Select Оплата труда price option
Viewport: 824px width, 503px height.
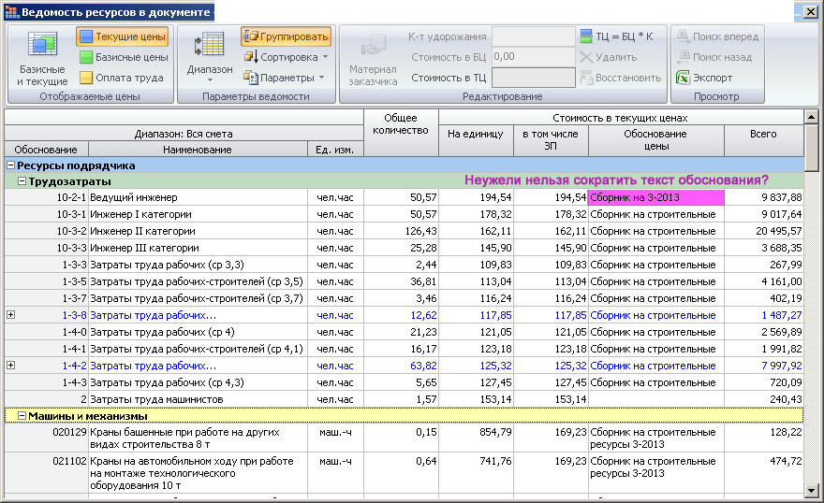coord(122,78)
